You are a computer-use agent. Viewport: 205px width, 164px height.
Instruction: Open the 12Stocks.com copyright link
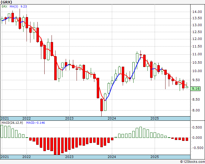coord(192,162)
